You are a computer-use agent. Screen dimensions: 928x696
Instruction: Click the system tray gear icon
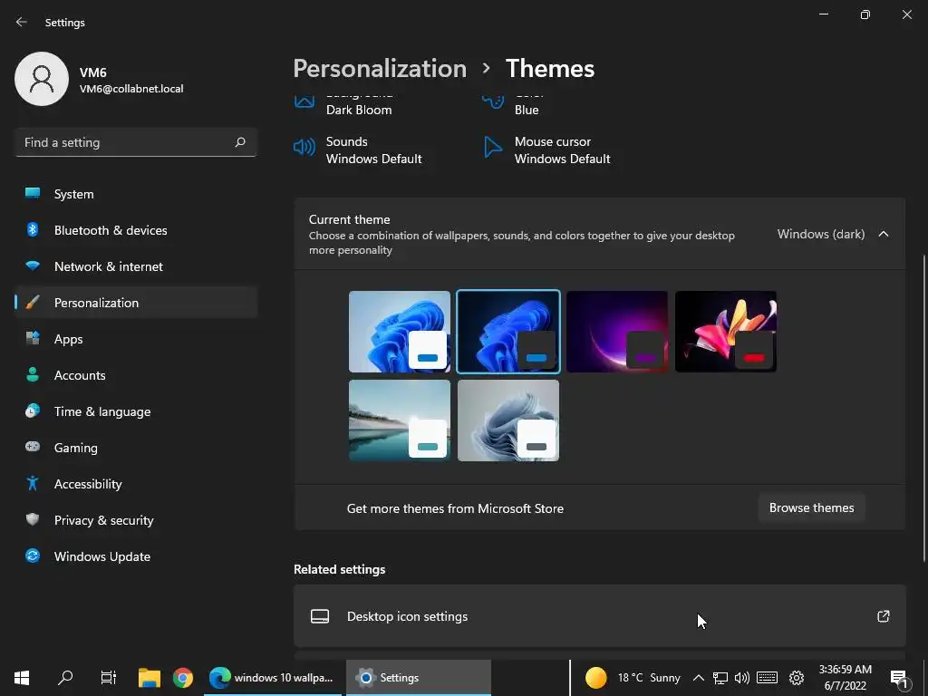797,678
